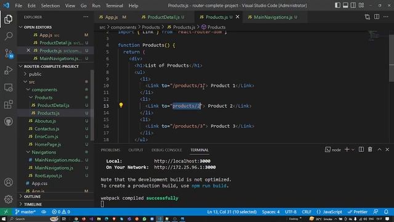Image resolution: width=394 pixels, height=222 pixels.
Task: Open the Selection menu
Action: coord(50,6)
